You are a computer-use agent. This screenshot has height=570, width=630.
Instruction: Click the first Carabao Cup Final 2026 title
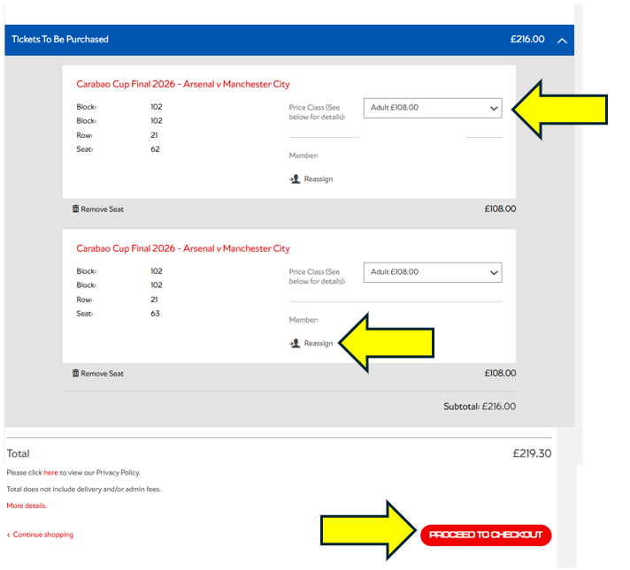coord(183,84)
